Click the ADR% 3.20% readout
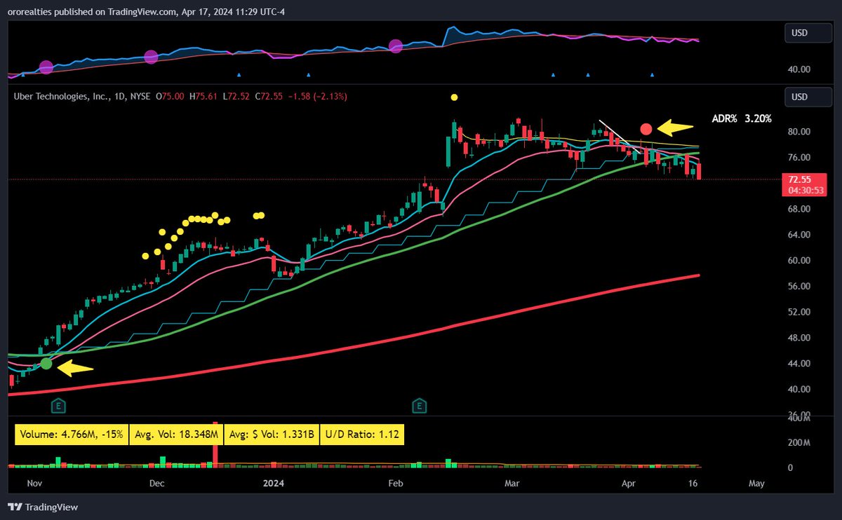842x520 pixels. pyautogui.click(x=741, y=119)
